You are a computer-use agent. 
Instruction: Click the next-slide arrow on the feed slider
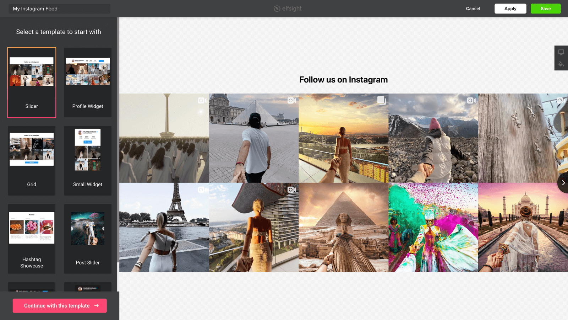[563, 183]
